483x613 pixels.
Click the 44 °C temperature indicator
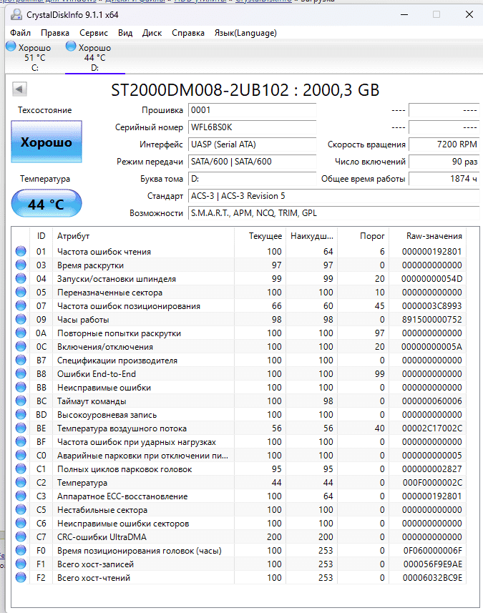click(47, 205)
